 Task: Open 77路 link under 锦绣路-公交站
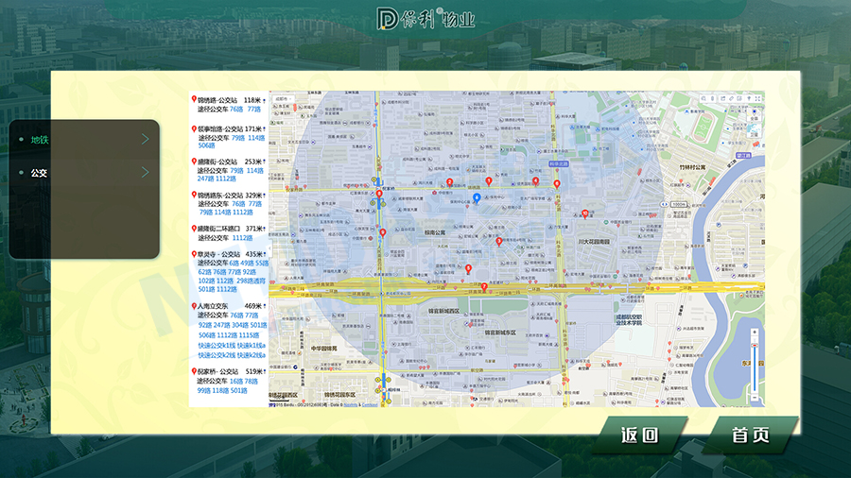coord(254,109)
